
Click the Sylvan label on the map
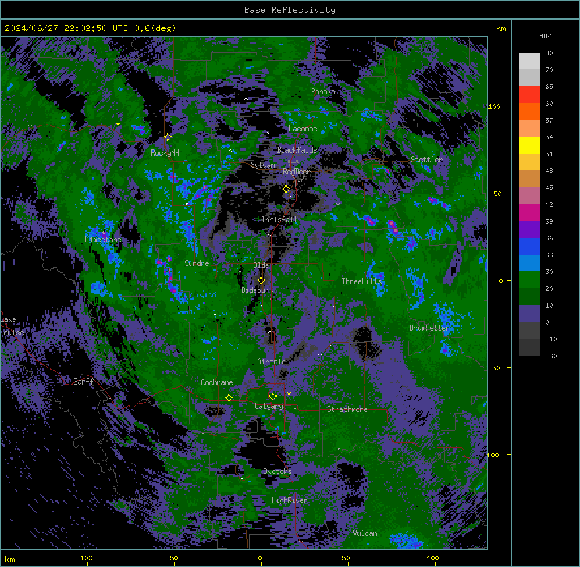coord(262,165)
